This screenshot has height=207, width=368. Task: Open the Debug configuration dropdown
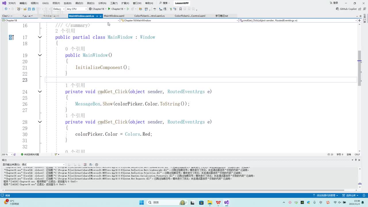pos(59,9)
